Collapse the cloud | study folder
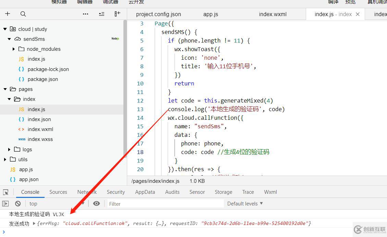The image size is (387, 237). [x=5, y=29]
